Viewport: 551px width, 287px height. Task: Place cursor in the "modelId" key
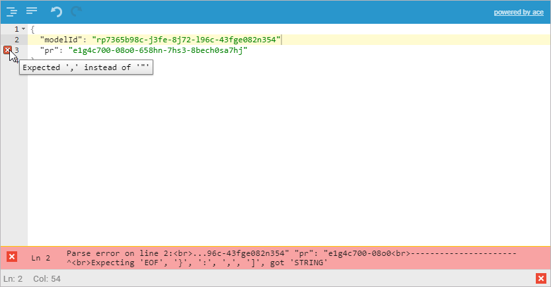point(61,40)
